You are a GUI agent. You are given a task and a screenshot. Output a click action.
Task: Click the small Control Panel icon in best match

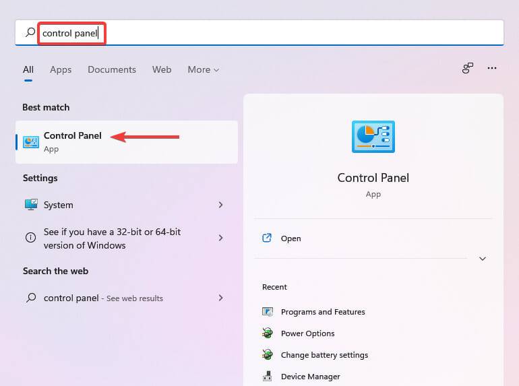tap(31, 142)
